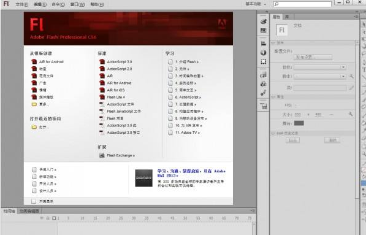Click the Adobe MAX 2013 blue headline link
Screen dimensions: 366x235
pyautogui.click(x=191, y=173)
